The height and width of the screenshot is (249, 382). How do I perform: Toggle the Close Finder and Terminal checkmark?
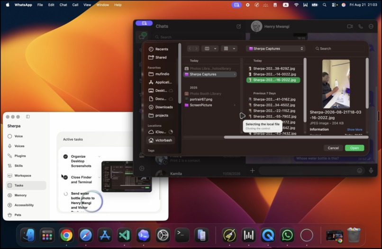tap(65, 178)
